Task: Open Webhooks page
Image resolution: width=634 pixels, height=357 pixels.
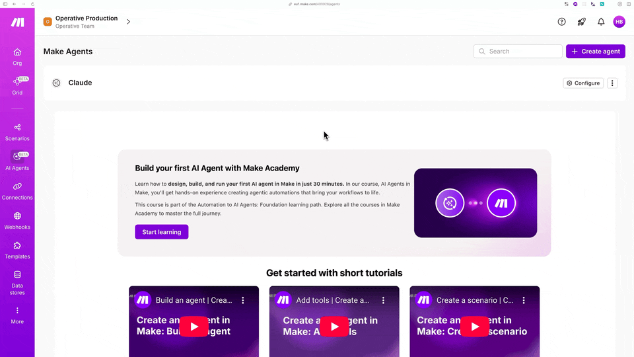Action: point(17,221)
